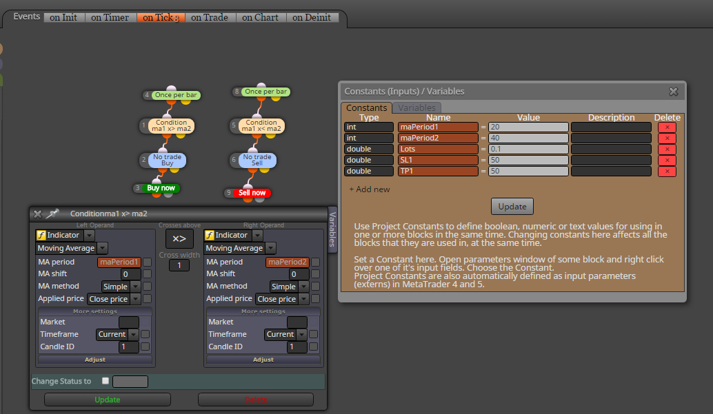
Task: Open the left operand Applied price dropdown
Action: tap(136, 298)
